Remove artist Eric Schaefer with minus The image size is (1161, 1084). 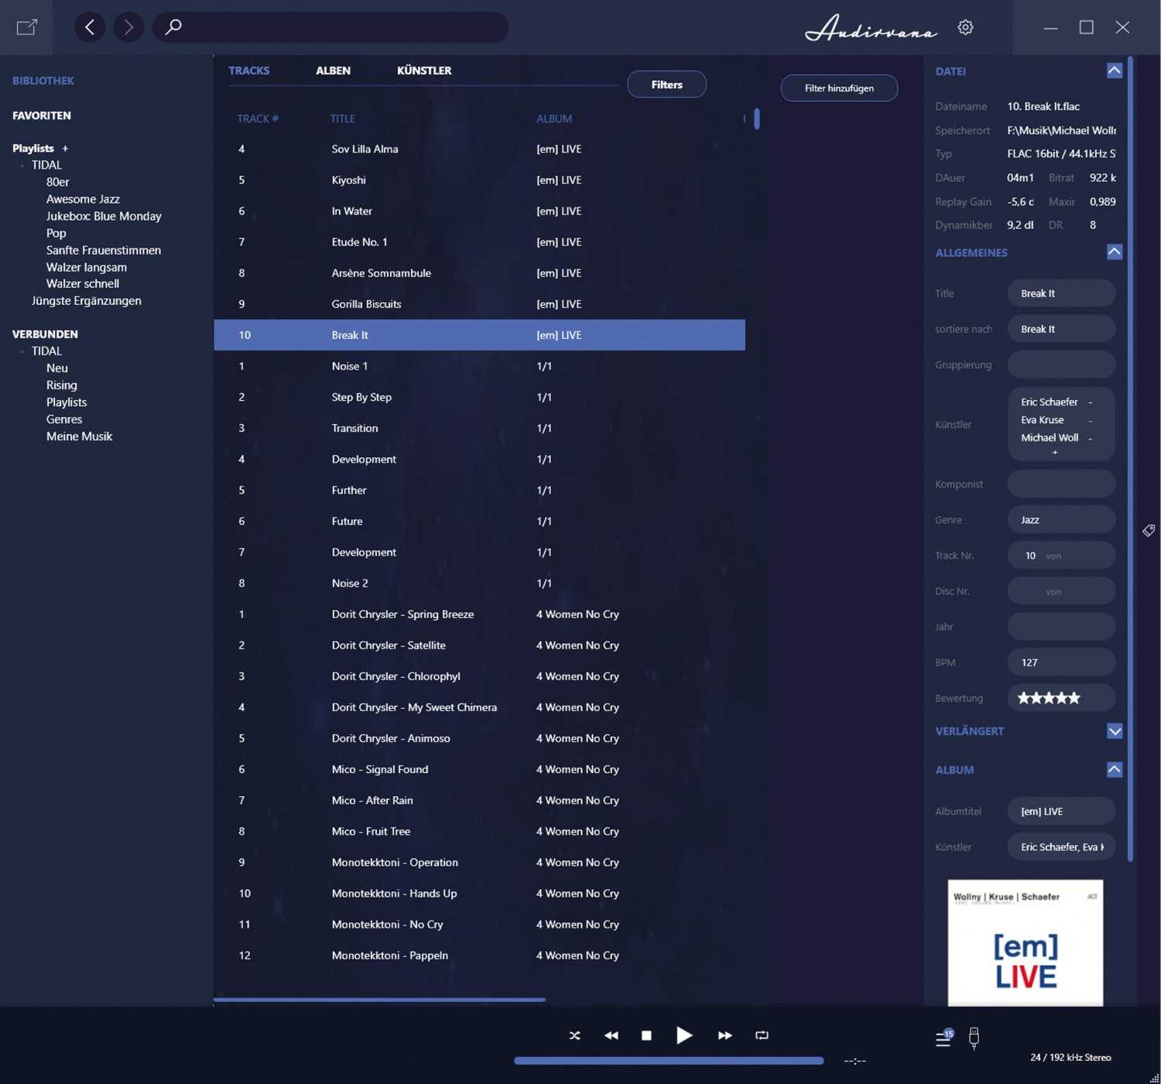point(1091,402)
